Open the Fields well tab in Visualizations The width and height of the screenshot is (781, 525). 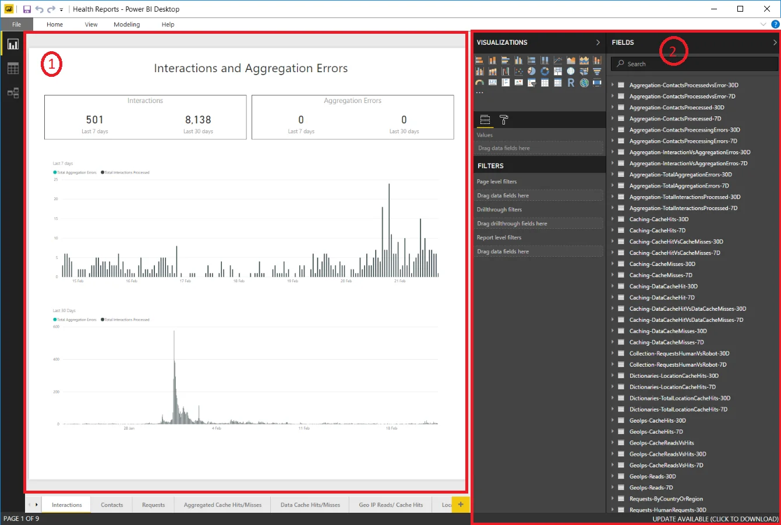(485, 119)
